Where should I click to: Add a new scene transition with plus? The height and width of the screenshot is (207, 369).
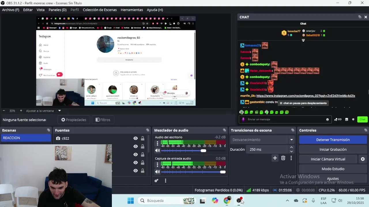click(275, 158)
